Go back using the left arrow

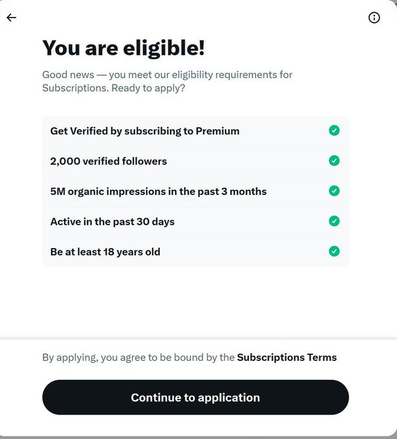click(11, 18)
